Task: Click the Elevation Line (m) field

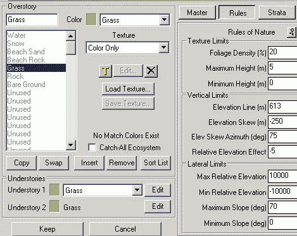Action: [x=282, y=107]
